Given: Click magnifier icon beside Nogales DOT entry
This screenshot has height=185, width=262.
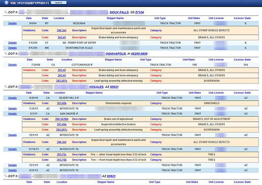Looking at the screenshot, I should point(5,86).
